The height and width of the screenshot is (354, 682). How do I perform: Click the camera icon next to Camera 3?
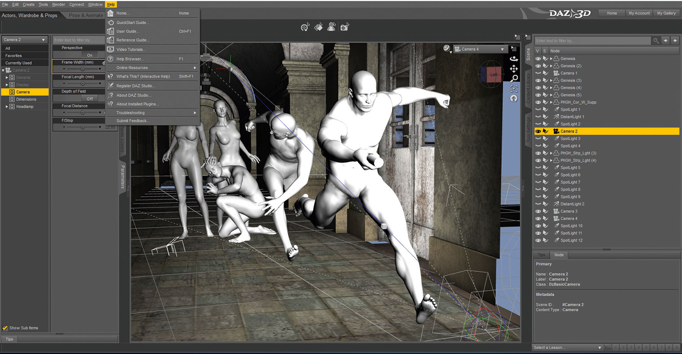pos(556,211)
